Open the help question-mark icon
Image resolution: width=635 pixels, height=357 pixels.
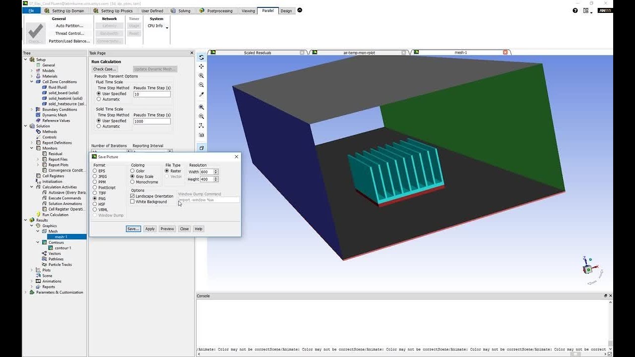[x=575, y=10]
